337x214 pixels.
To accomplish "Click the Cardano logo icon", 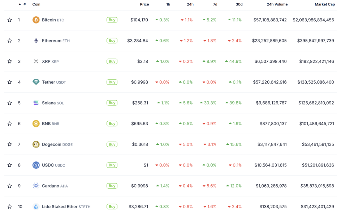I will click(x=36, y=186).
